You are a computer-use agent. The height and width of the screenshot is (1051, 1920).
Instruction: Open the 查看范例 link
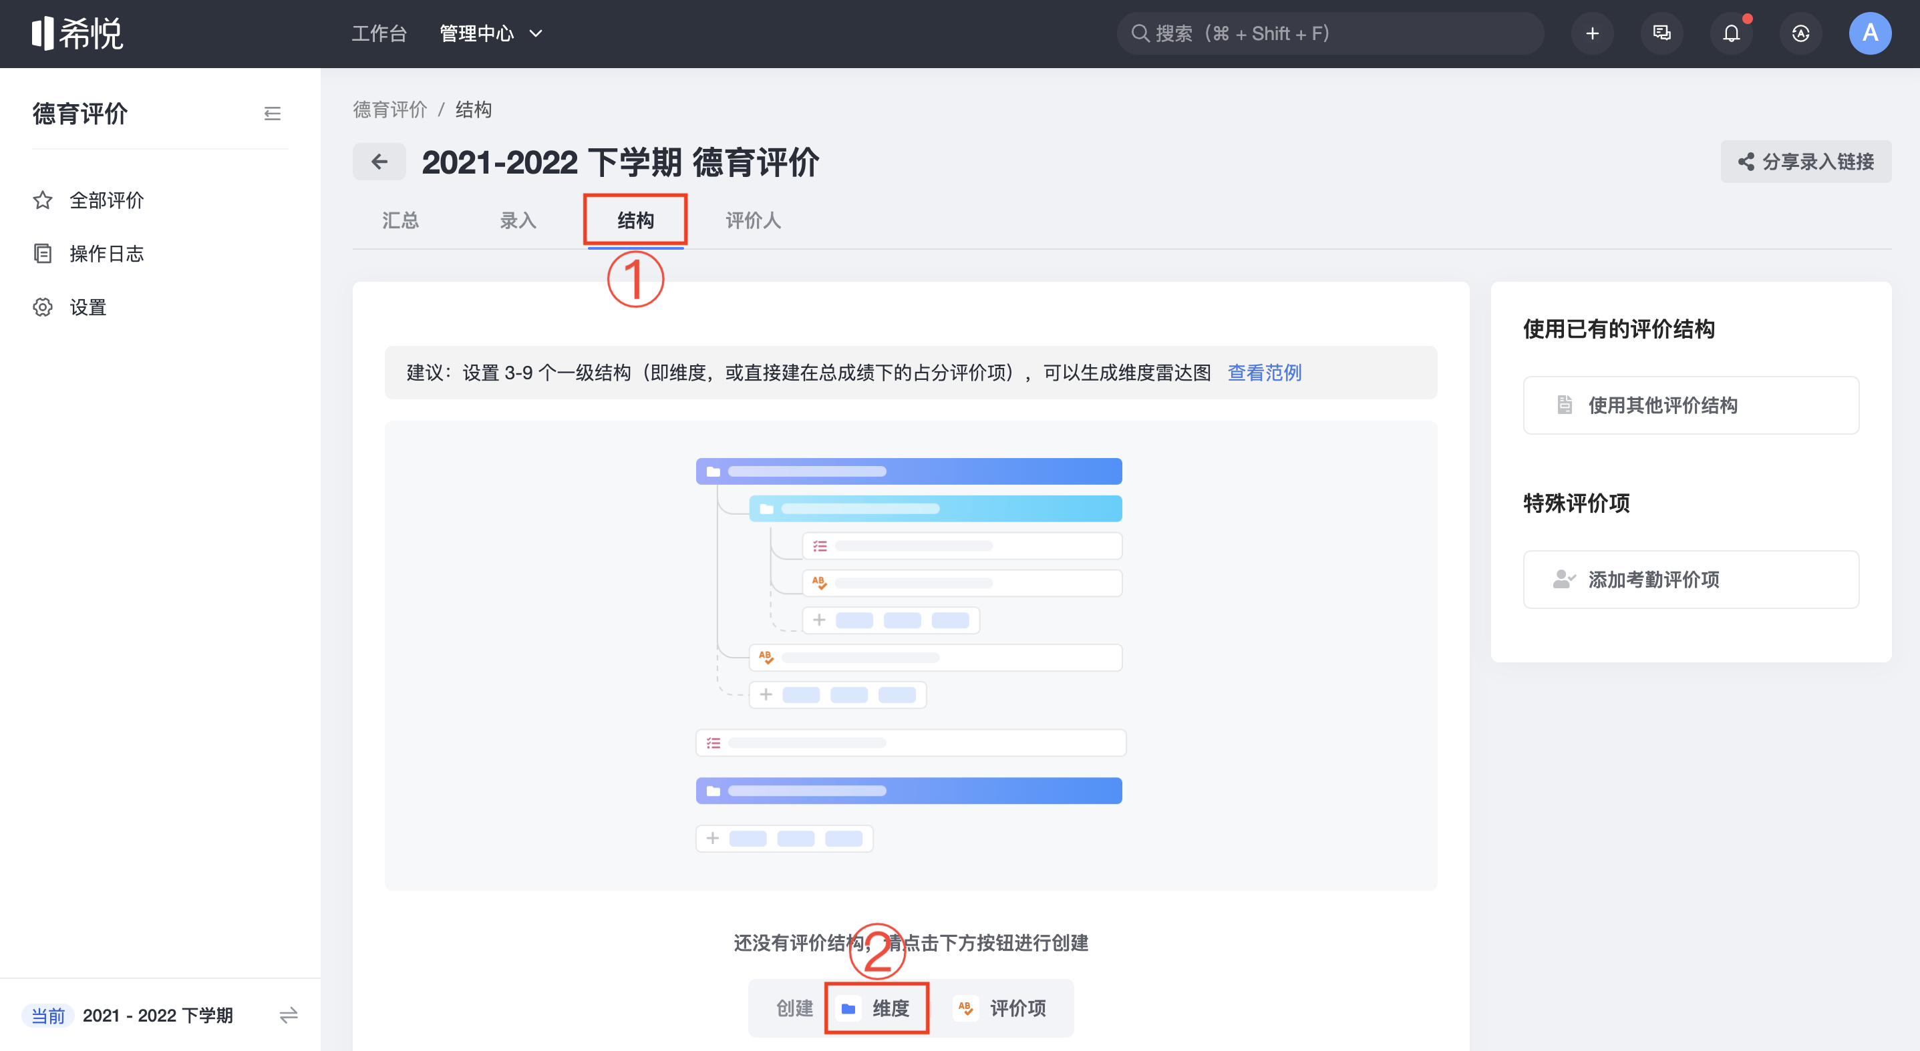(1264, 373)
